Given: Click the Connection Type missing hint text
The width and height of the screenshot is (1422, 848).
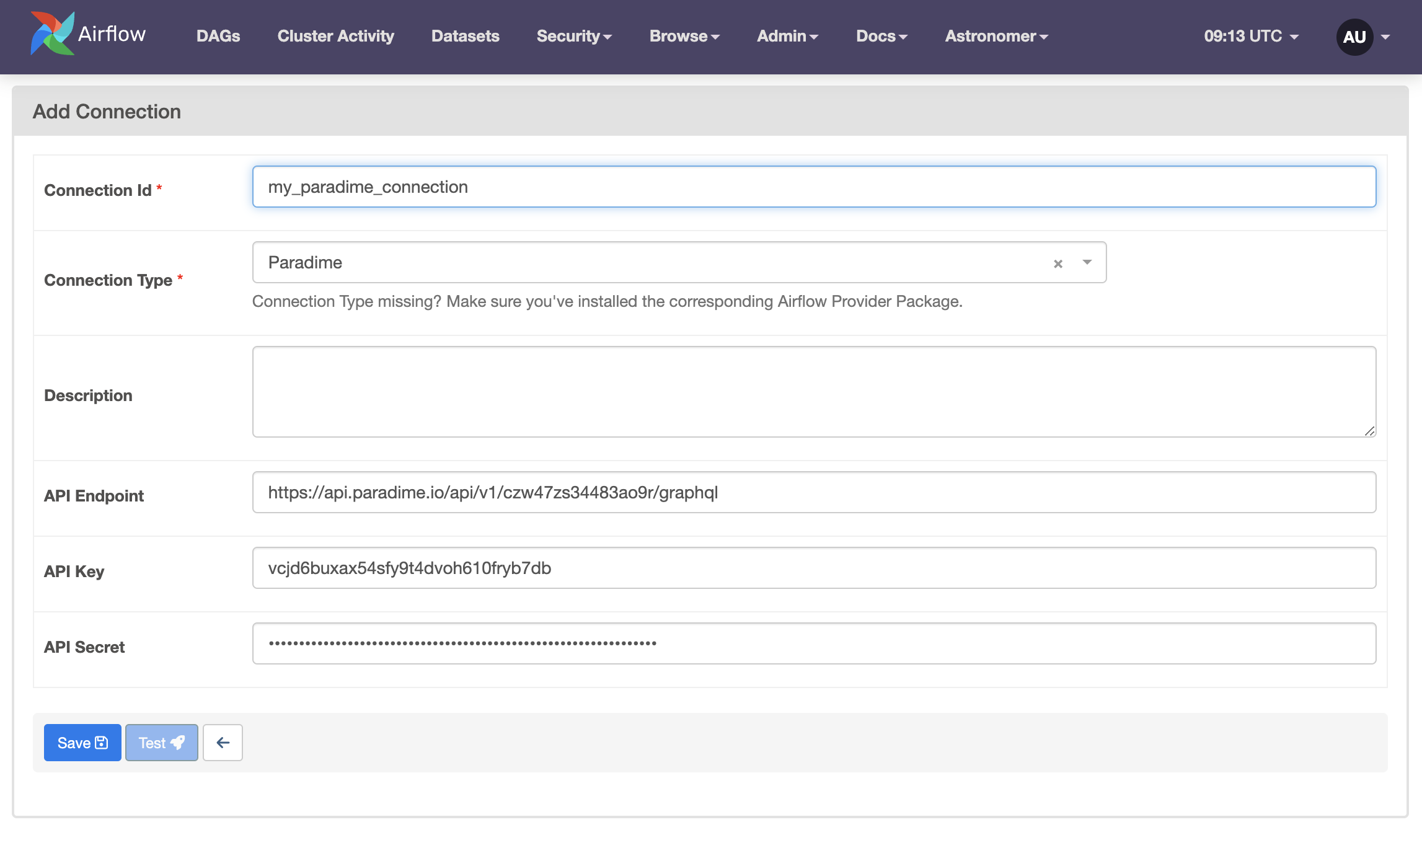Looking at the screenshot, I should (x=607, y=301).
